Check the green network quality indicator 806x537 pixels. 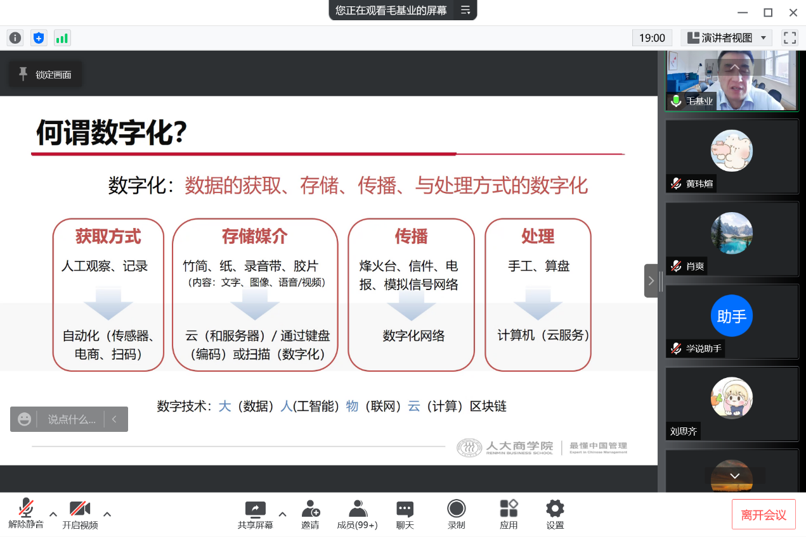62,37
